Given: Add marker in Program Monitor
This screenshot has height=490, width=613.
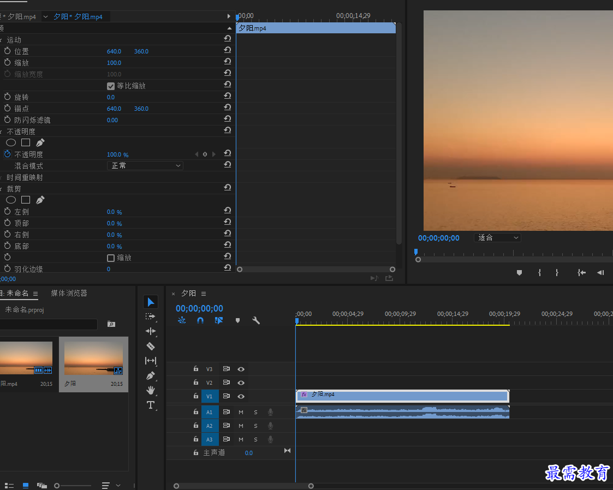Looking at the screenshot, I should [519, 273].
